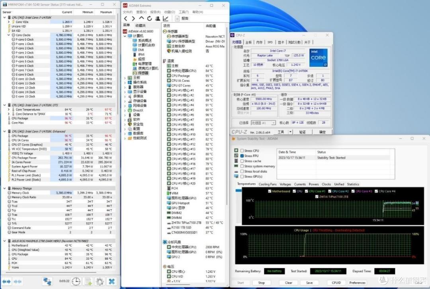Enable the Stress CPU checkbox
Image resolution: width=430 pixels, height=289 pixels.
pos(242,150)
